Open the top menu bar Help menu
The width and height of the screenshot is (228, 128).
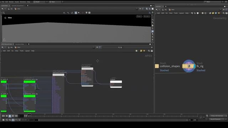point(28,2)
